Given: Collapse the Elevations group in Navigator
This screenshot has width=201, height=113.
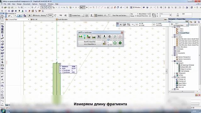Looking at the screenshot, I should [172, 37].
